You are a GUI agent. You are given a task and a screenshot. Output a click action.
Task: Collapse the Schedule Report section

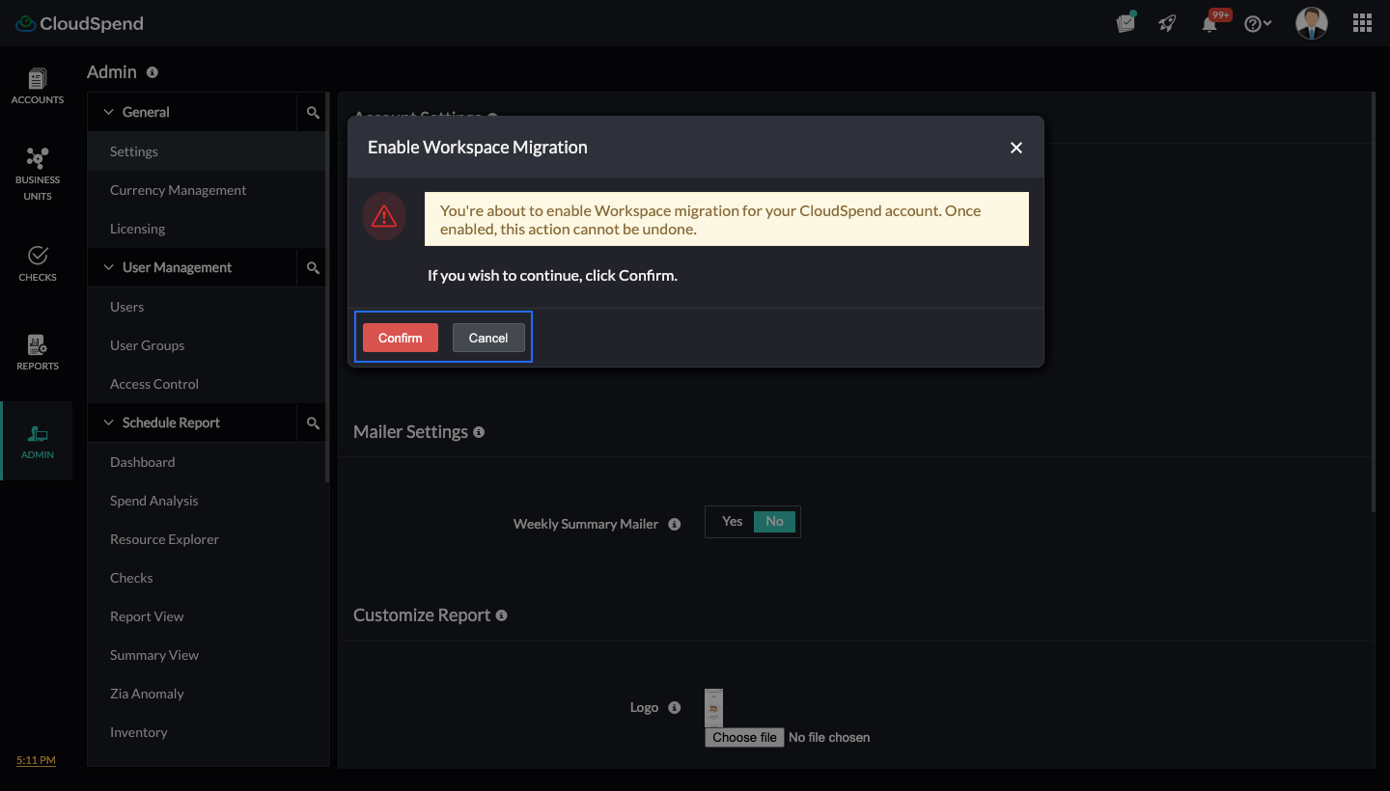[x=108, y=423]
